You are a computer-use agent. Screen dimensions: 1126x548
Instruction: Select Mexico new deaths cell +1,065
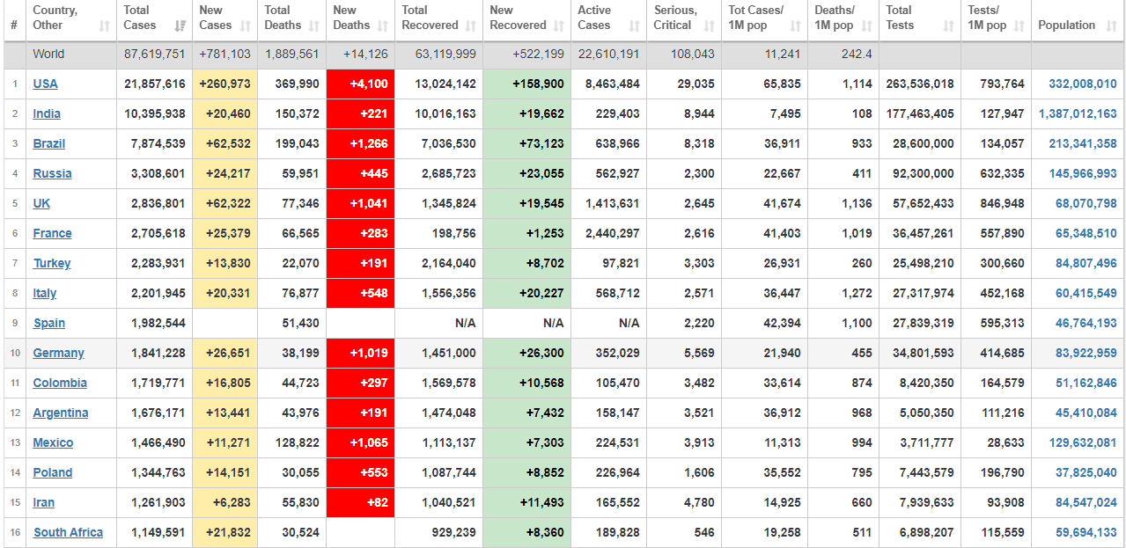tap(361, 443)
